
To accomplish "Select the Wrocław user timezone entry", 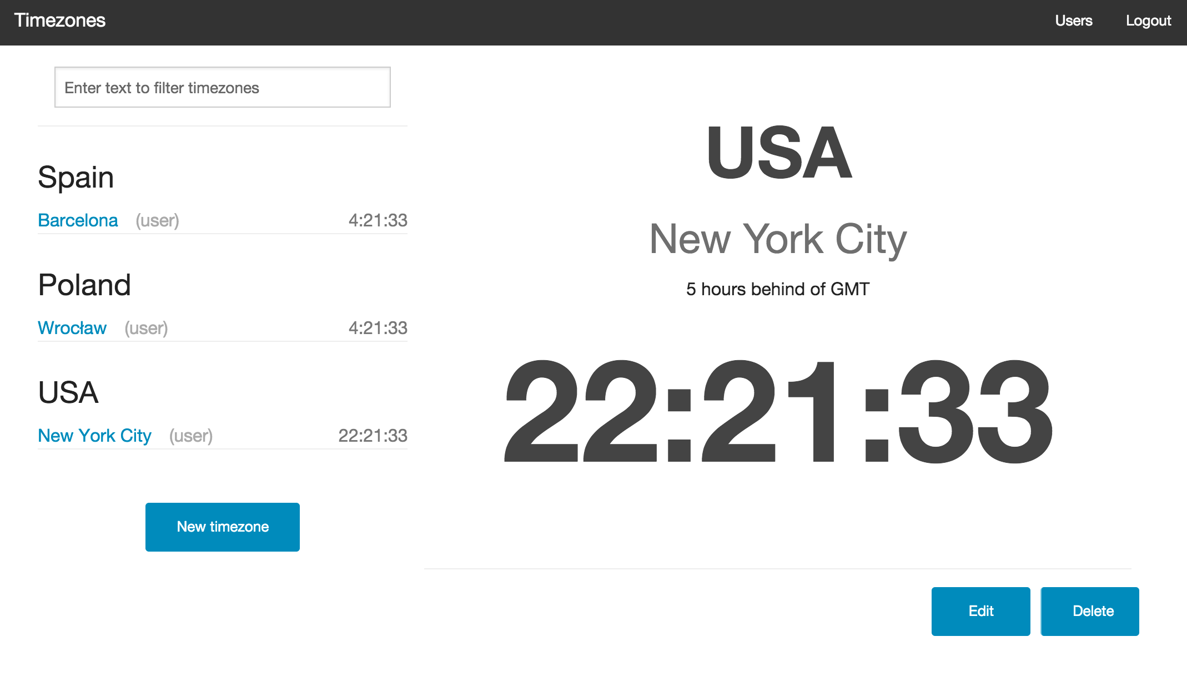I will (72, 328).
